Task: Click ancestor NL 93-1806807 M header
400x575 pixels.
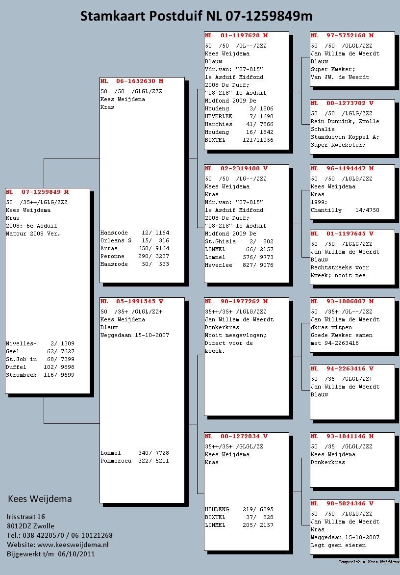Action: (343, 301)
